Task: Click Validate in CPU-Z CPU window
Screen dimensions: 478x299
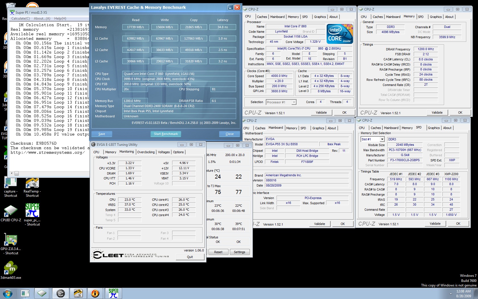Action: [x=321, y=112]
